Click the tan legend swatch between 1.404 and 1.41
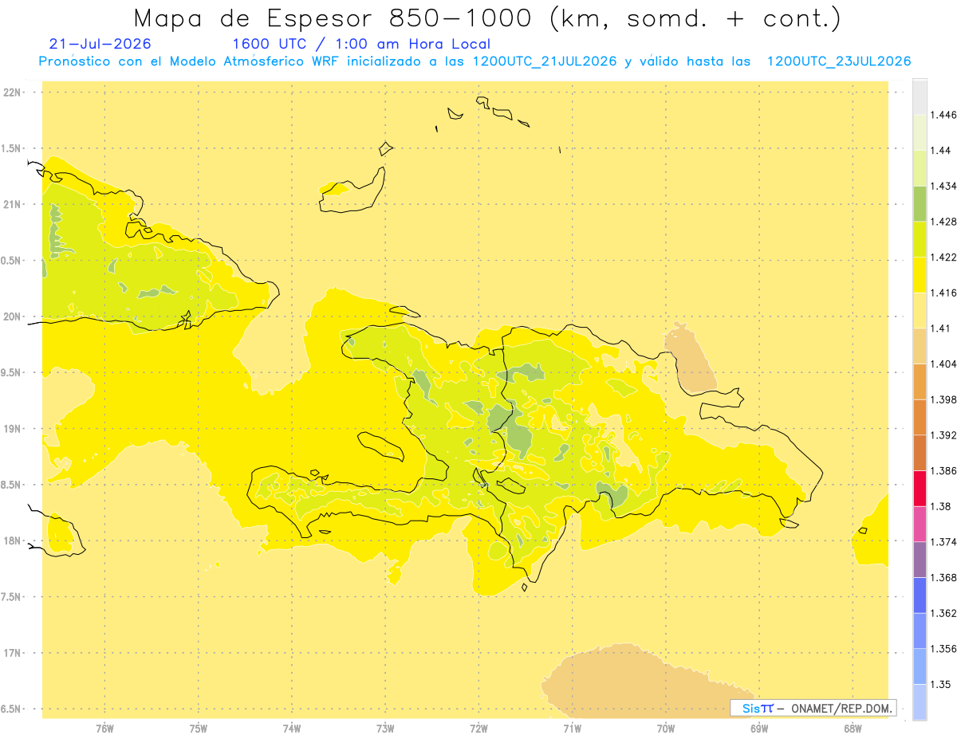Viewport: 957px width, 739px height. [920, 346]
